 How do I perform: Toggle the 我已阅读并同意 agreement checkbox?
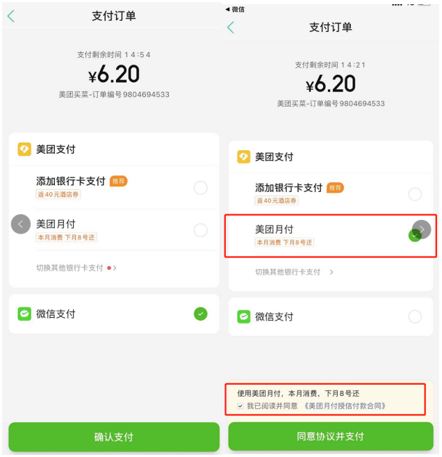[x=240, y=406]
